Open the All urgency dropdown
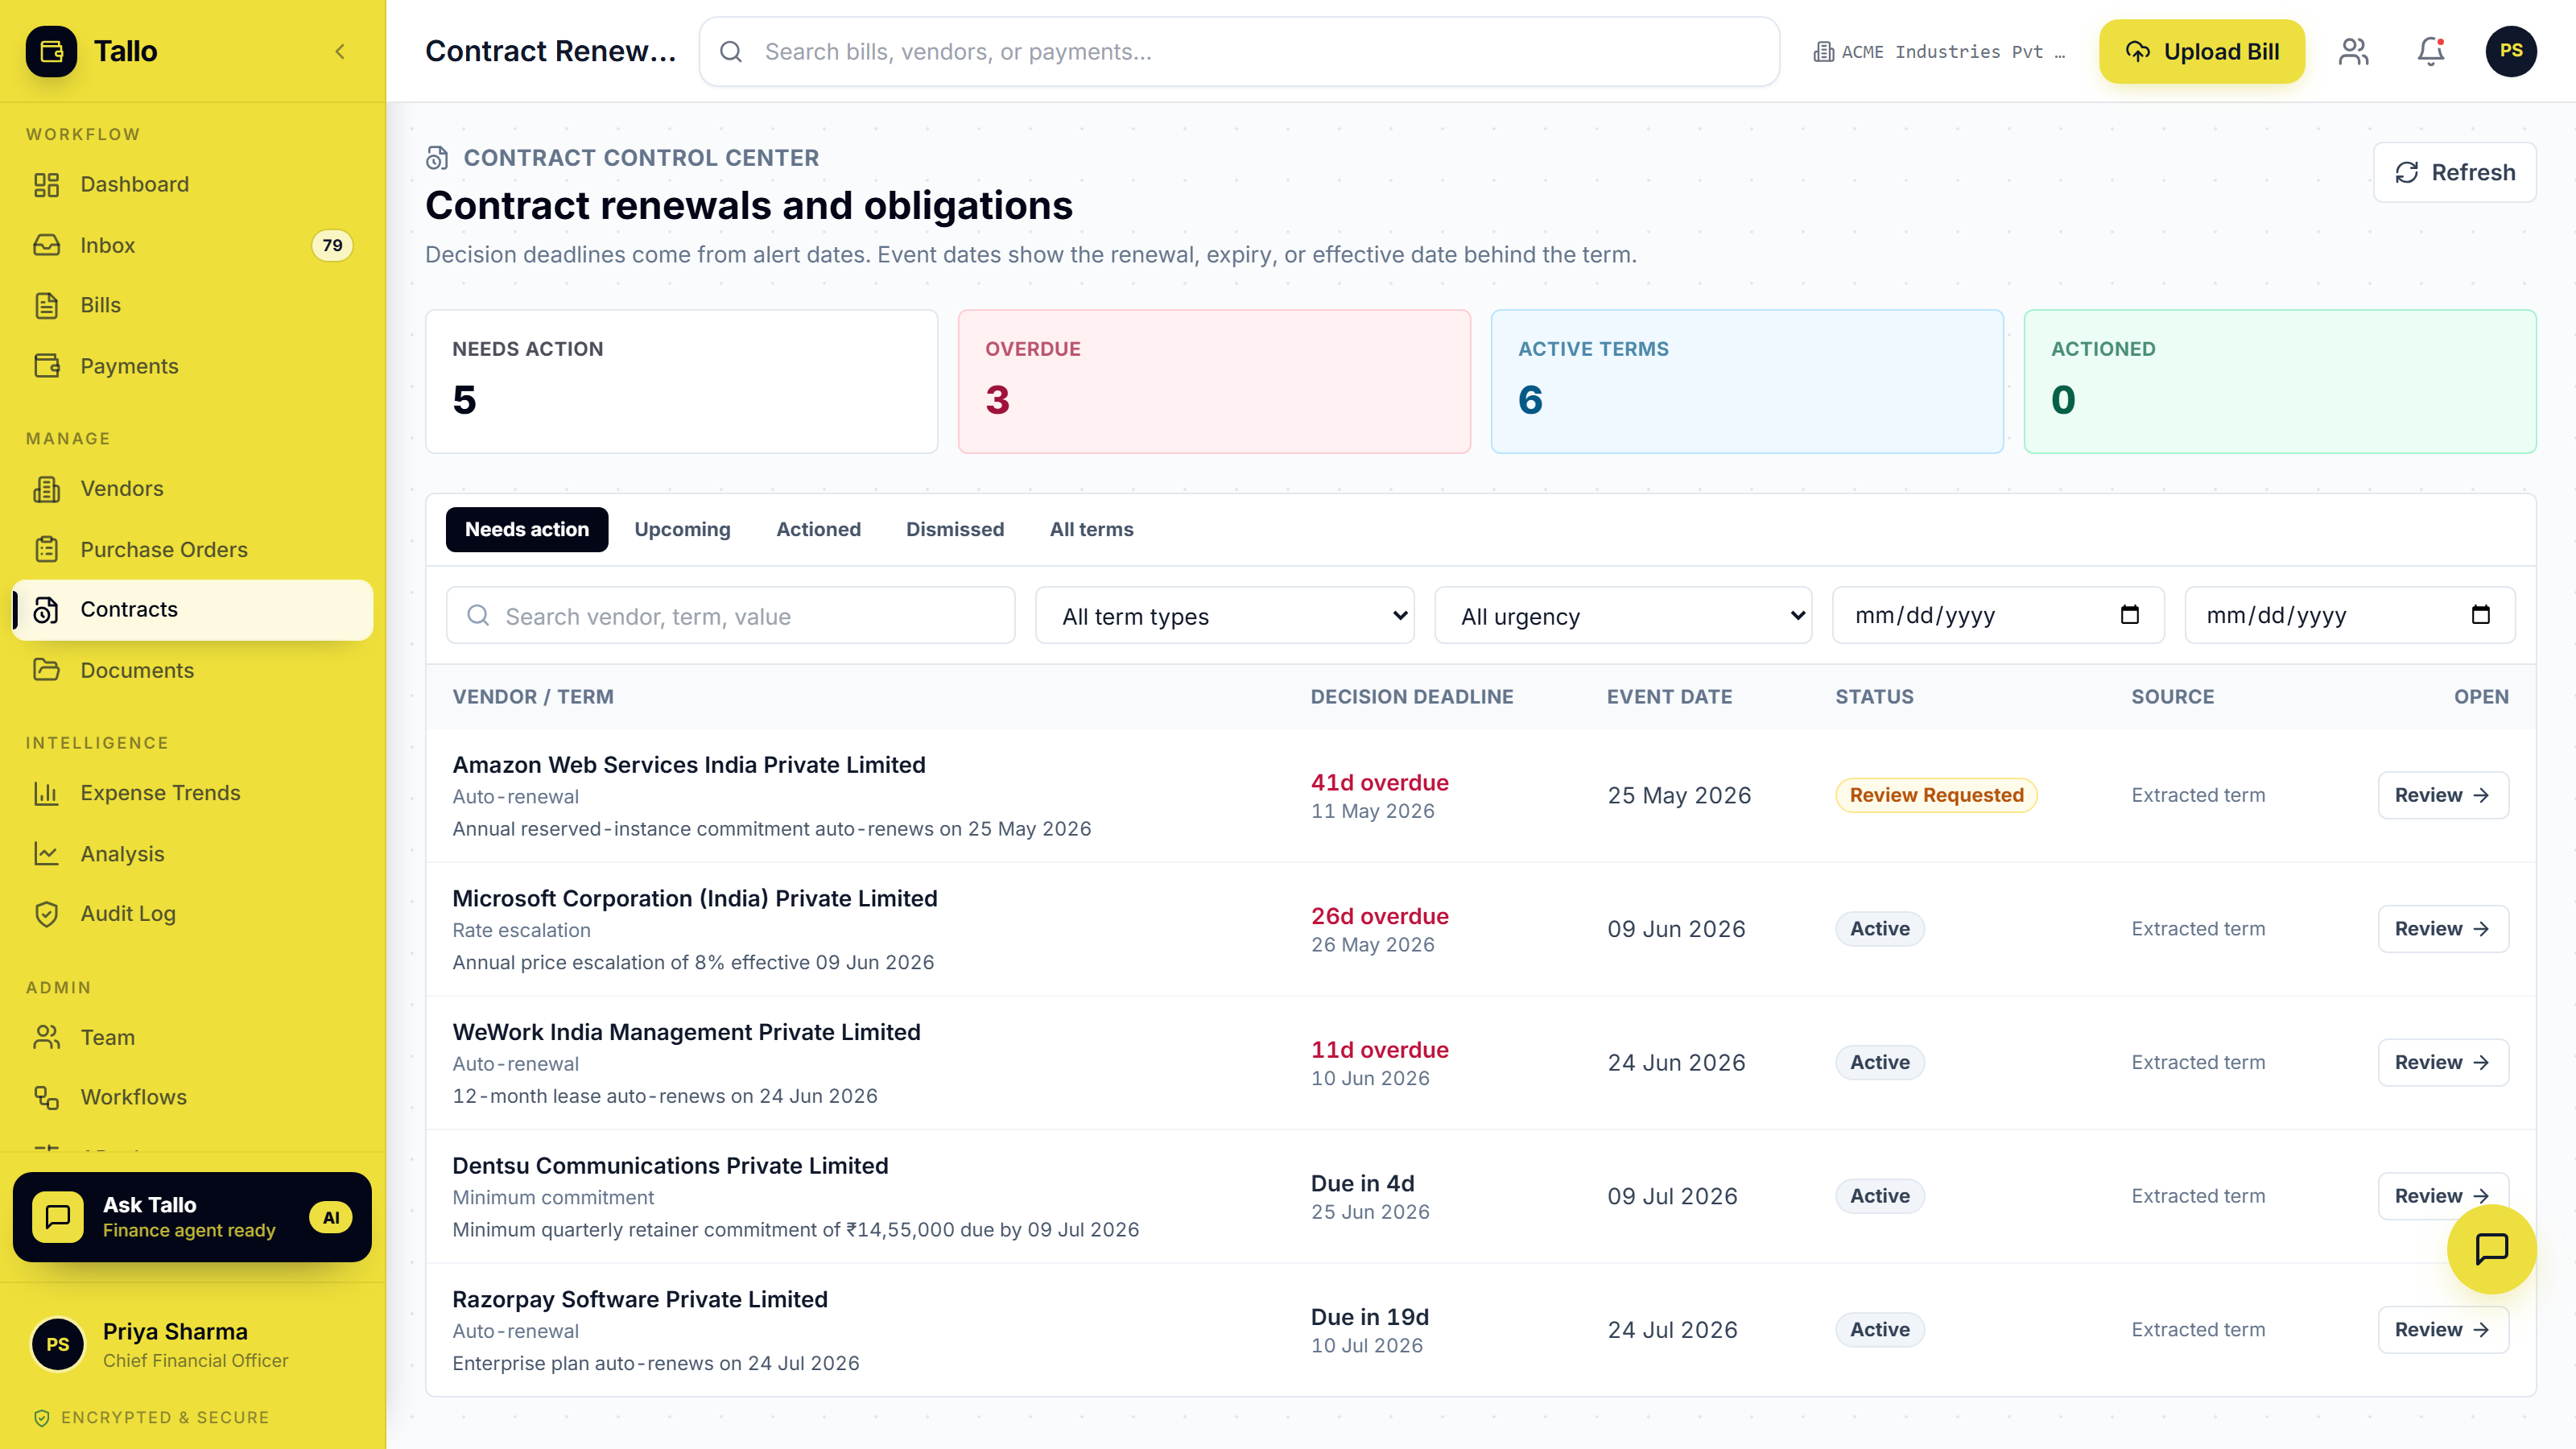 click(1623, 616)
